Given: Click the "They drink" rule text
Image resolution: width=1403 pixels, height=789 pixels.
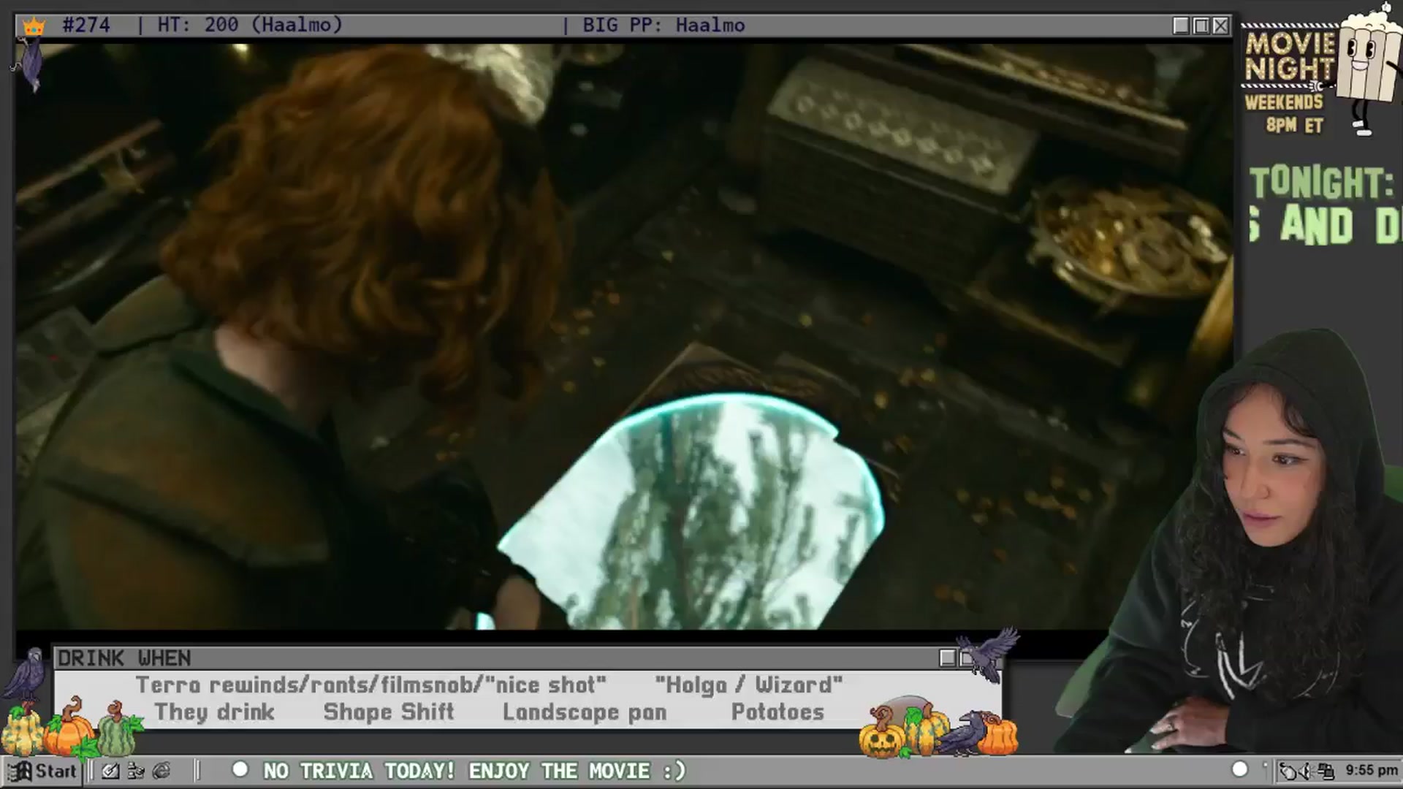Looking at the screenshot, I should click(214, 712).
